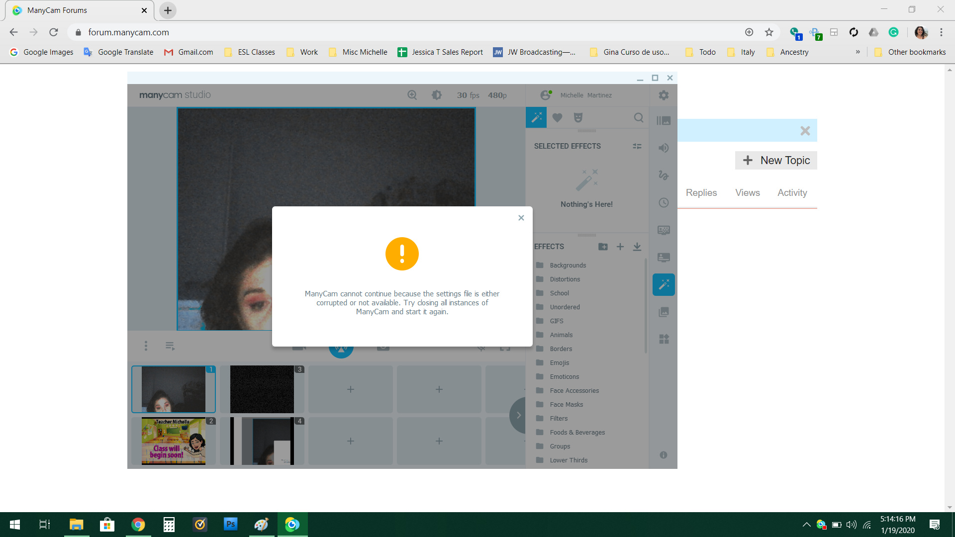This screenshot has height=537, width=955.
Task: Open the Unordered folder
Action: 558,307
